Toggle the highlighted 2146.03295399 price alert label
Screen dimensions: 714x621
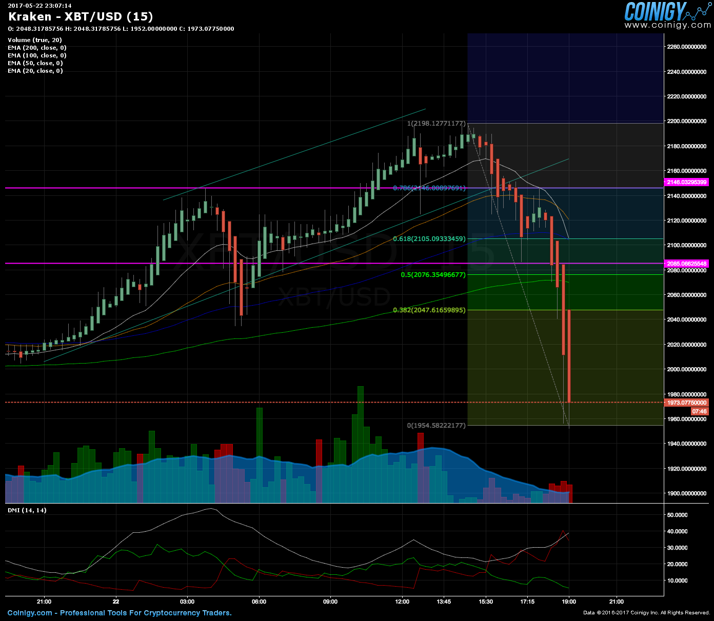687,182
